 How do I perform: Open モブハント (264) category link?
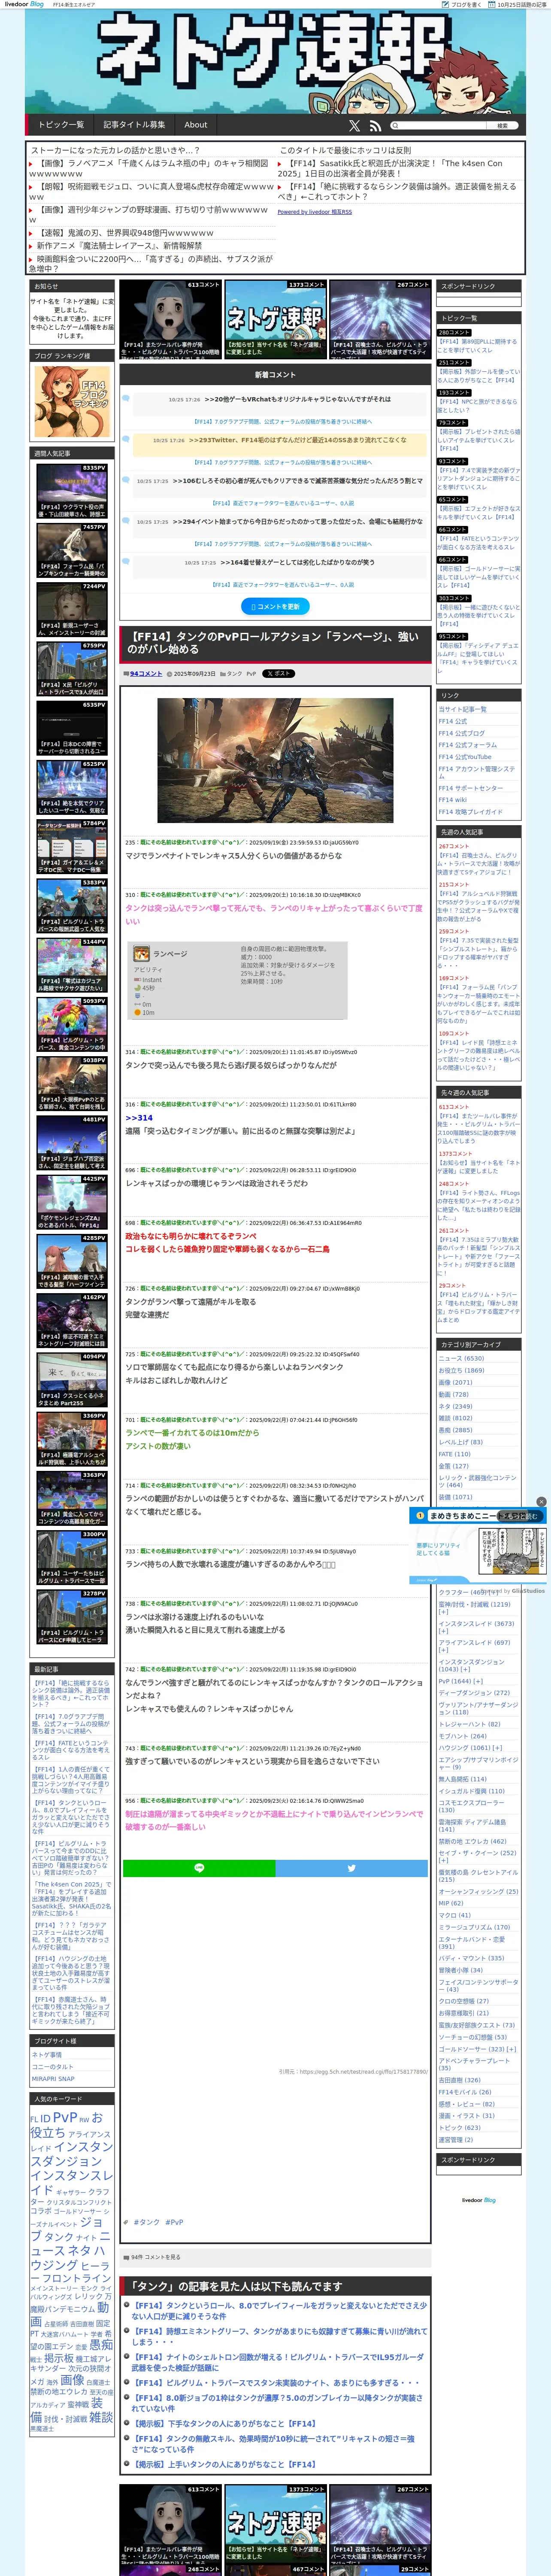[x=462, y=1735]
